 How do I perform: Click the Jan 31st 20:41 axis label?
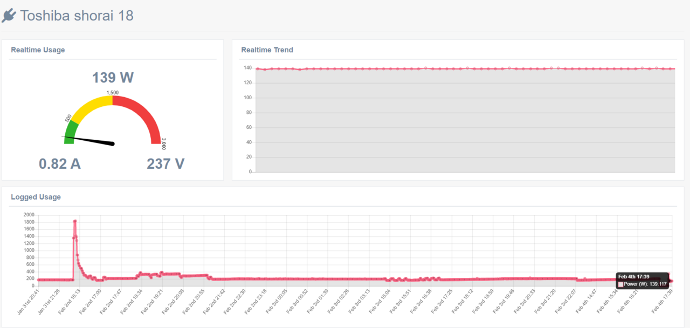[29, 303]
